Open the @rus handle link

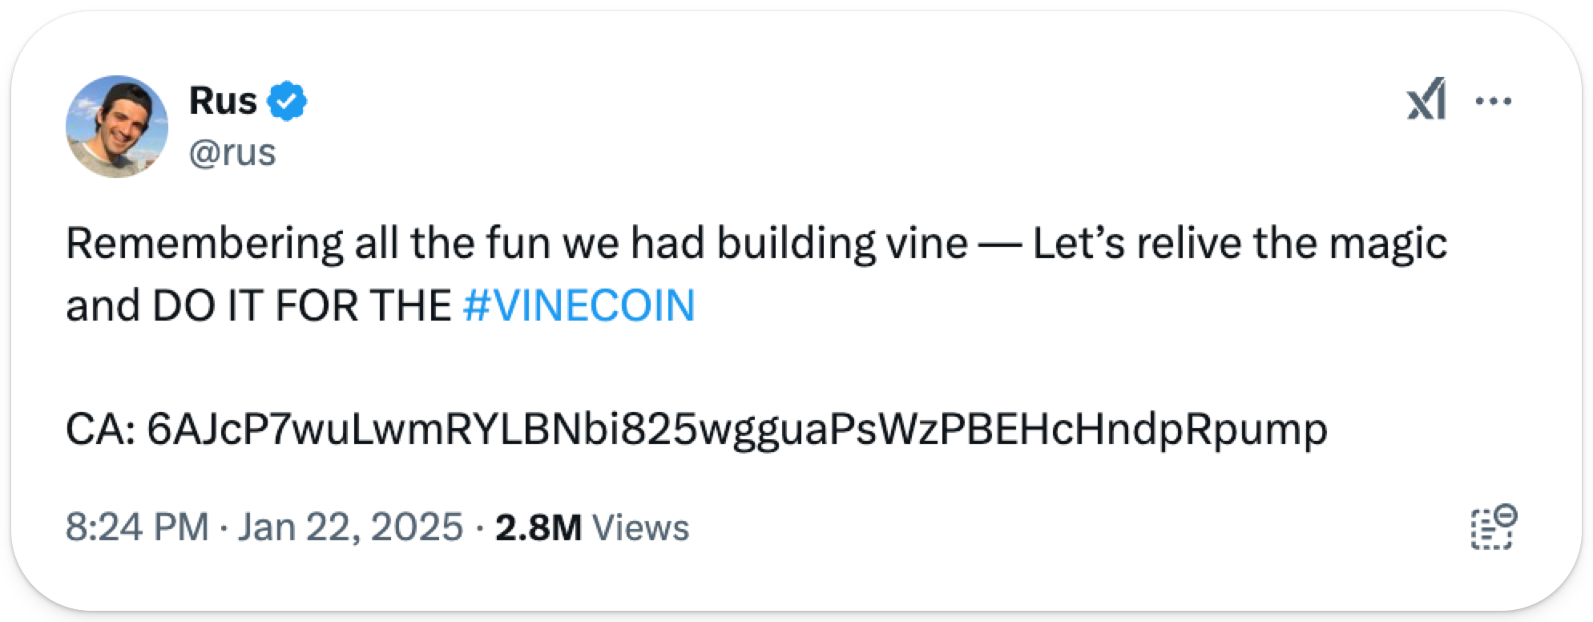(232, 152)
